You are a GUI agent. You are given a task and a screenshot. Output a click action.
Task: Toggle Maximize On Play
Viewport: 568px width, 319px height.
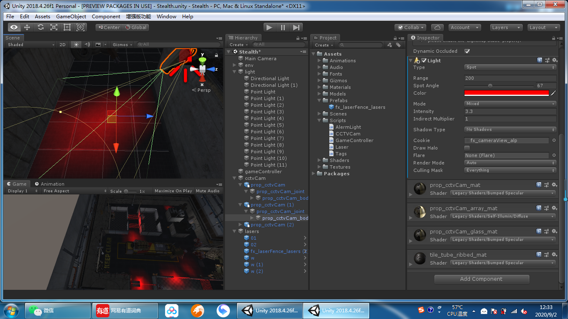pos(173,191)
